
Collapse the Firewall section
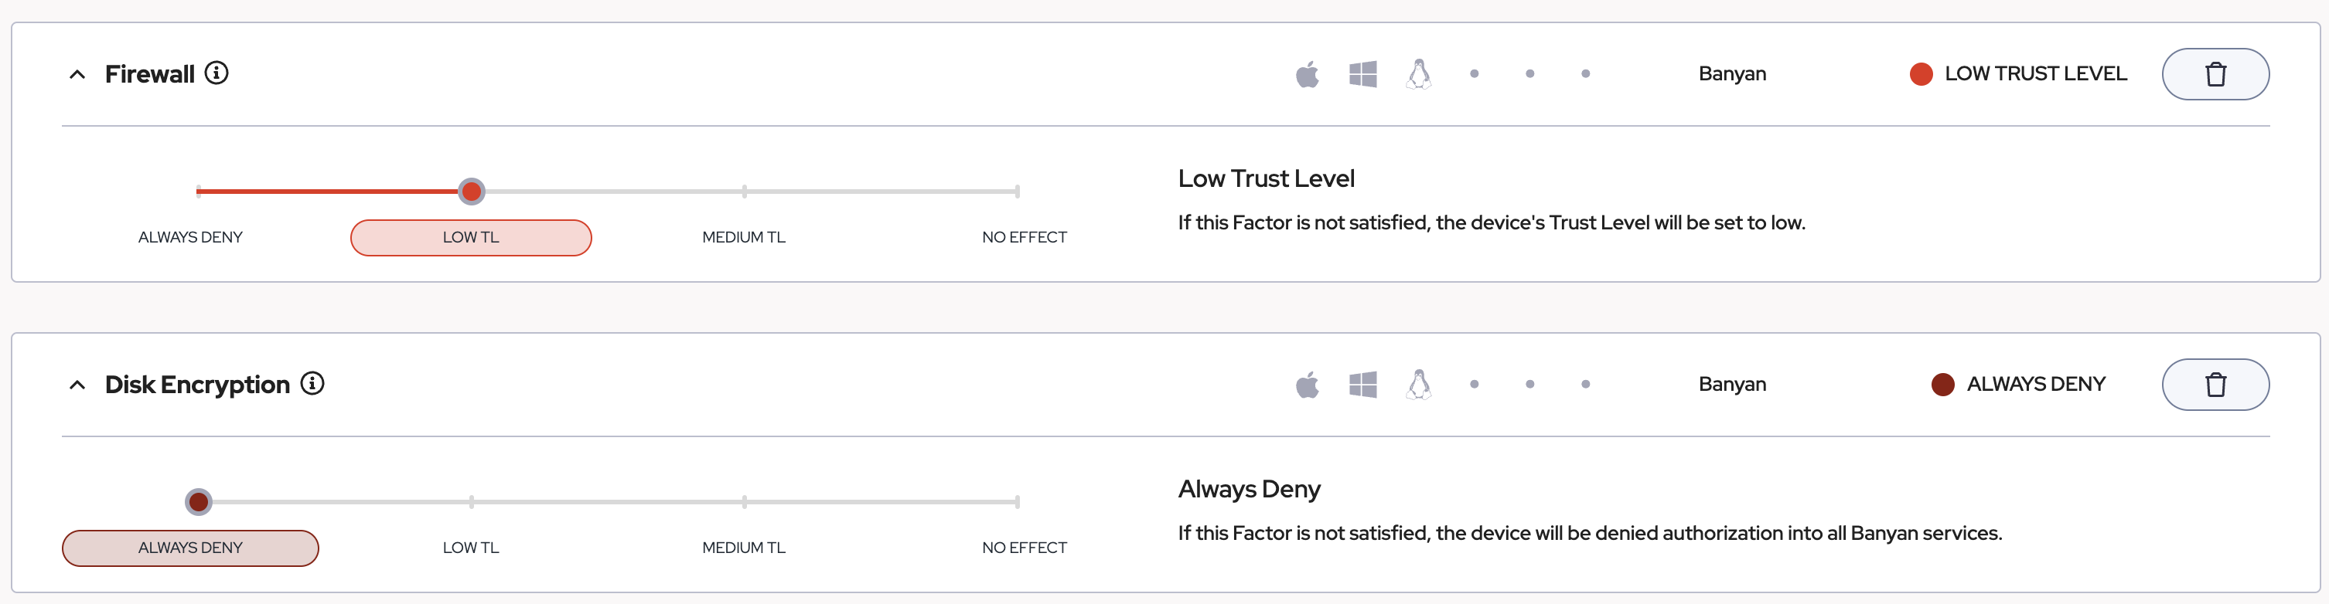[x=78, y=74]
